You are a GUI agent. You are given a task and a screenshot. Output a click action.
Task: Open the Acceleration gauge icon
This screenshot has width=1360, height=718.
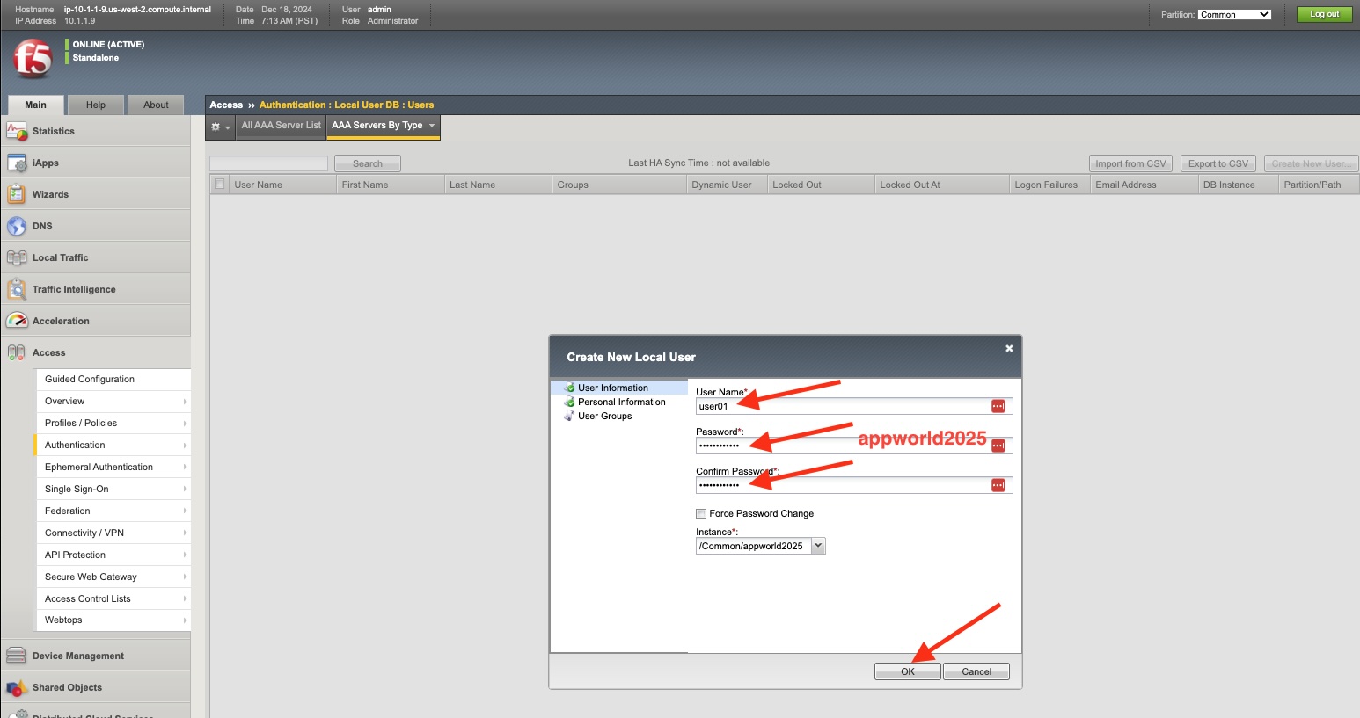point(17,321)
